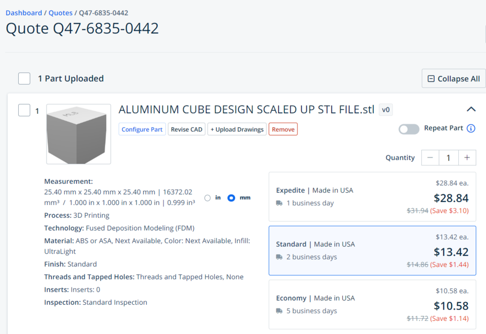The width and height of the screenshot is (486, 334).
Task: Check the 1 Part Uploaded checkbox
Action: coord(24,78)
